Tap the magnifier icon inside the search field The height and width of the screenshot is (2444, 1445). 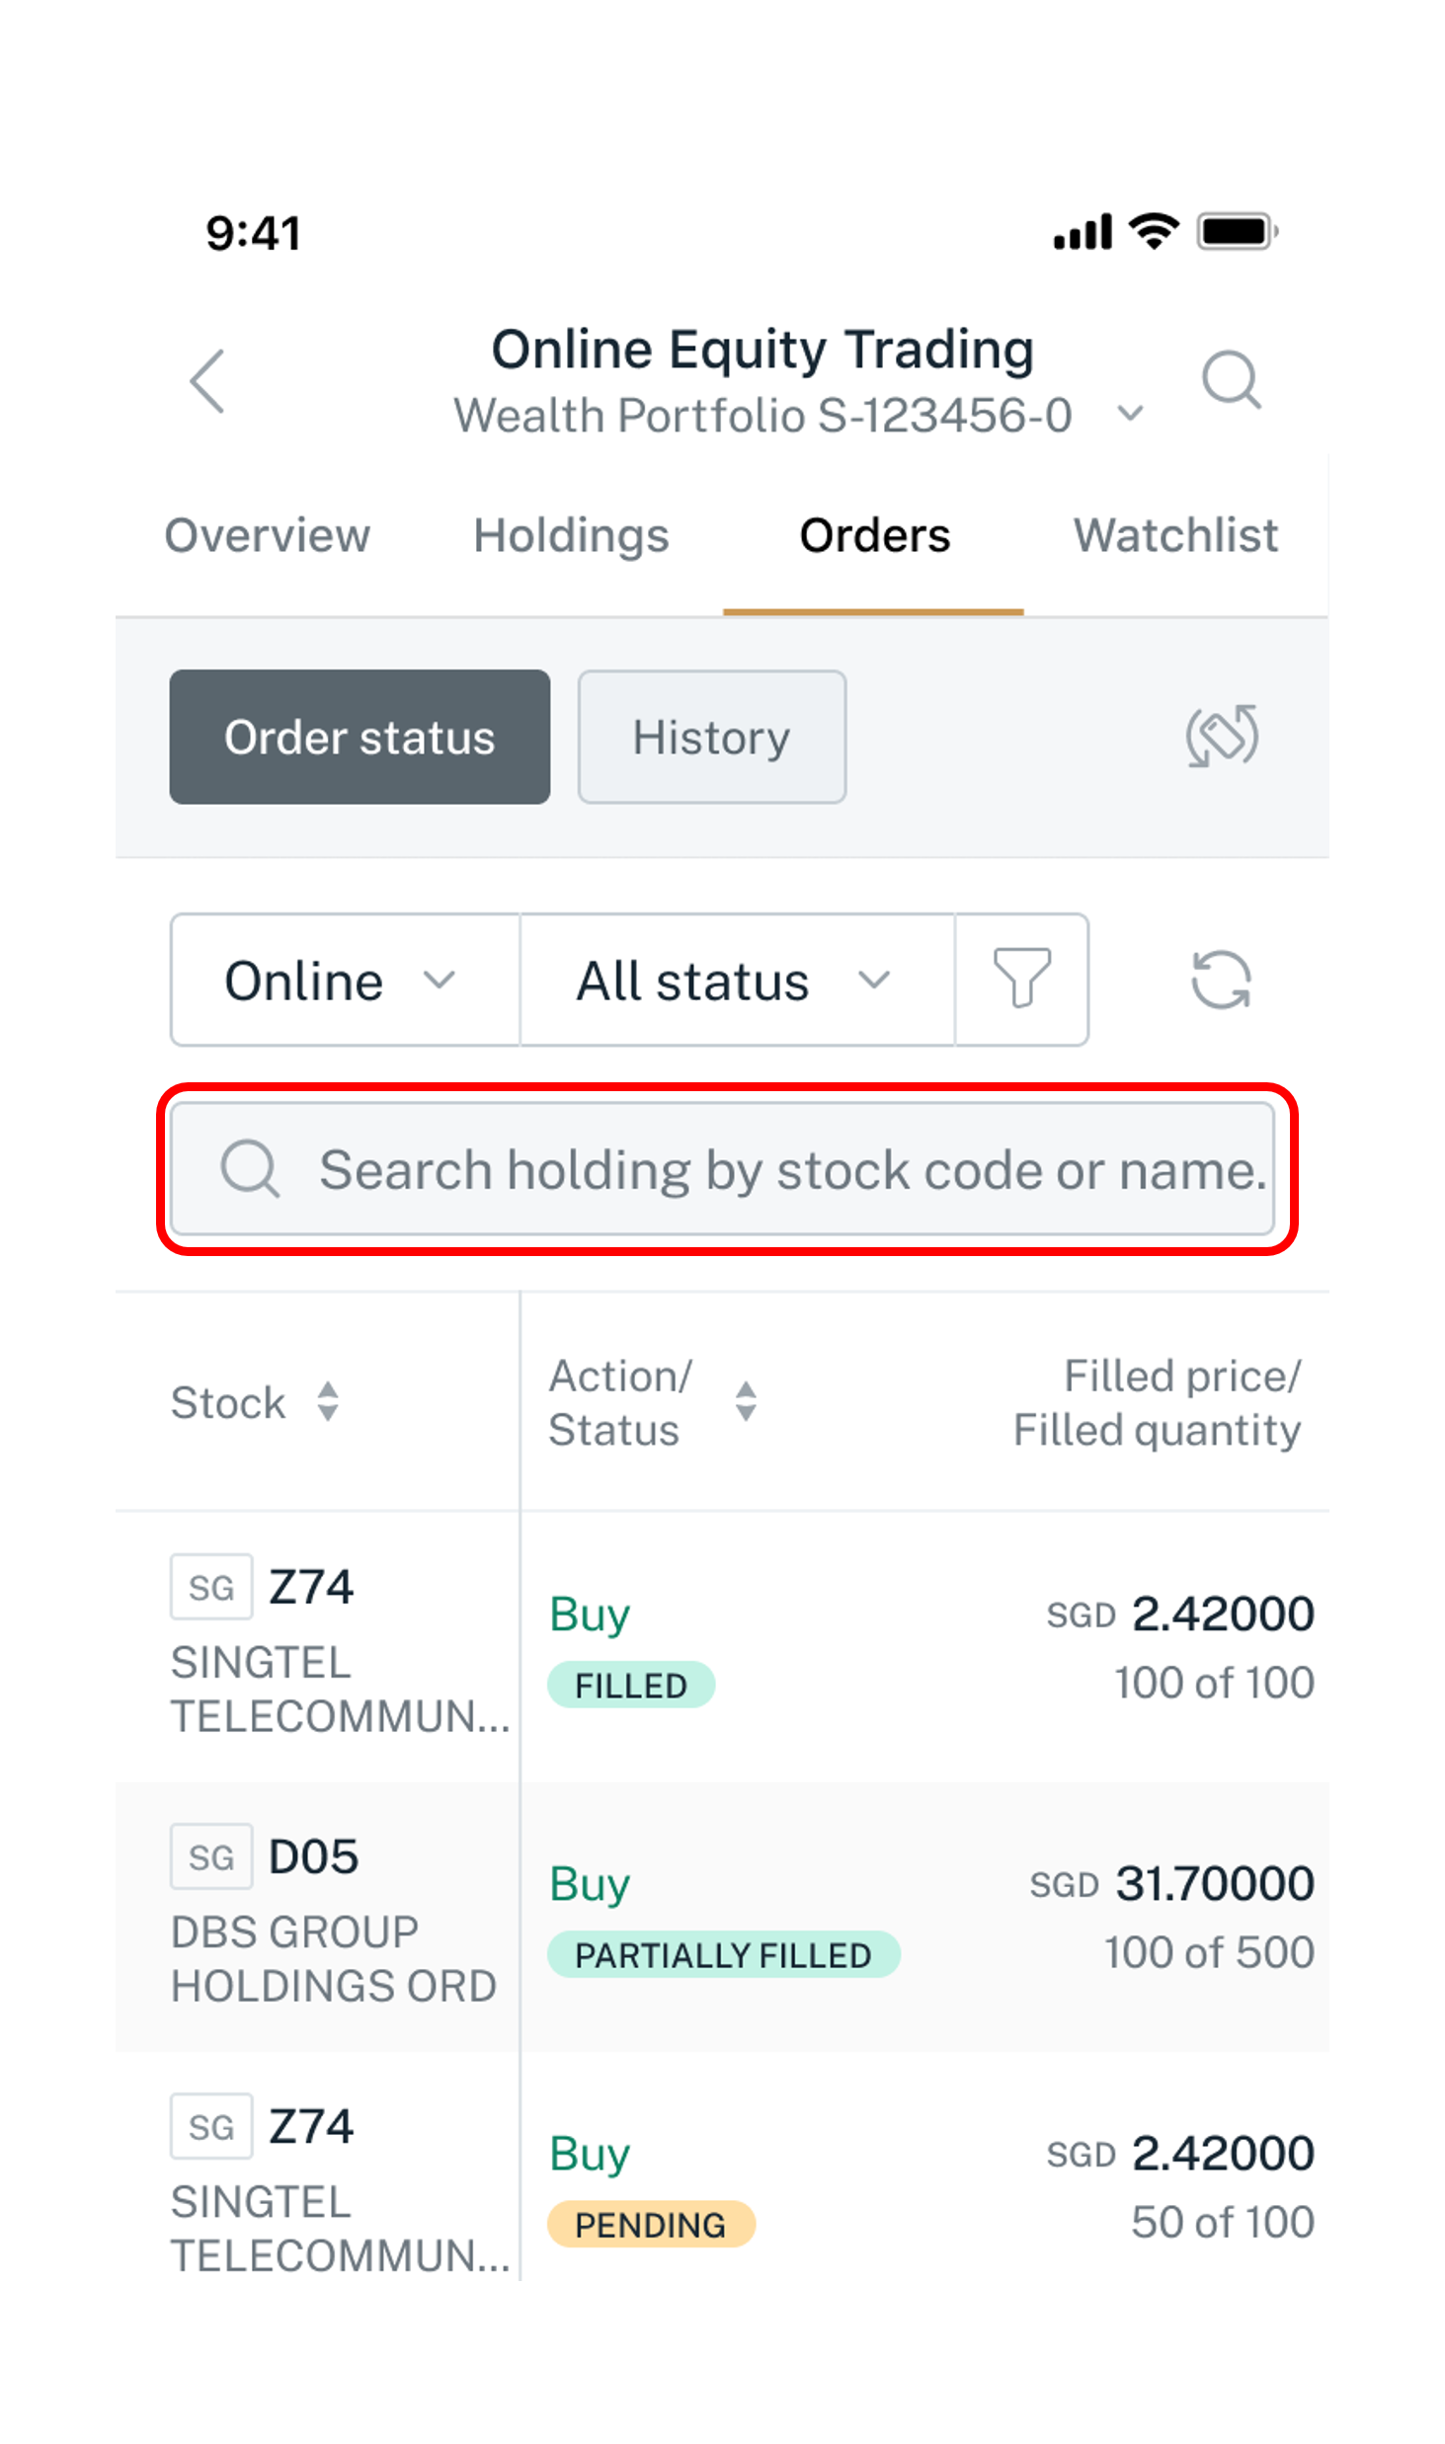point(250,1169)
